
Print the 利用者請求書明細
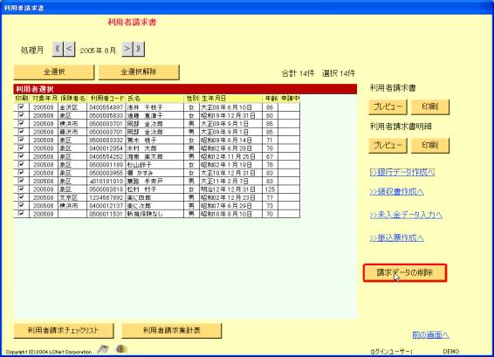[x=430, y=146]
